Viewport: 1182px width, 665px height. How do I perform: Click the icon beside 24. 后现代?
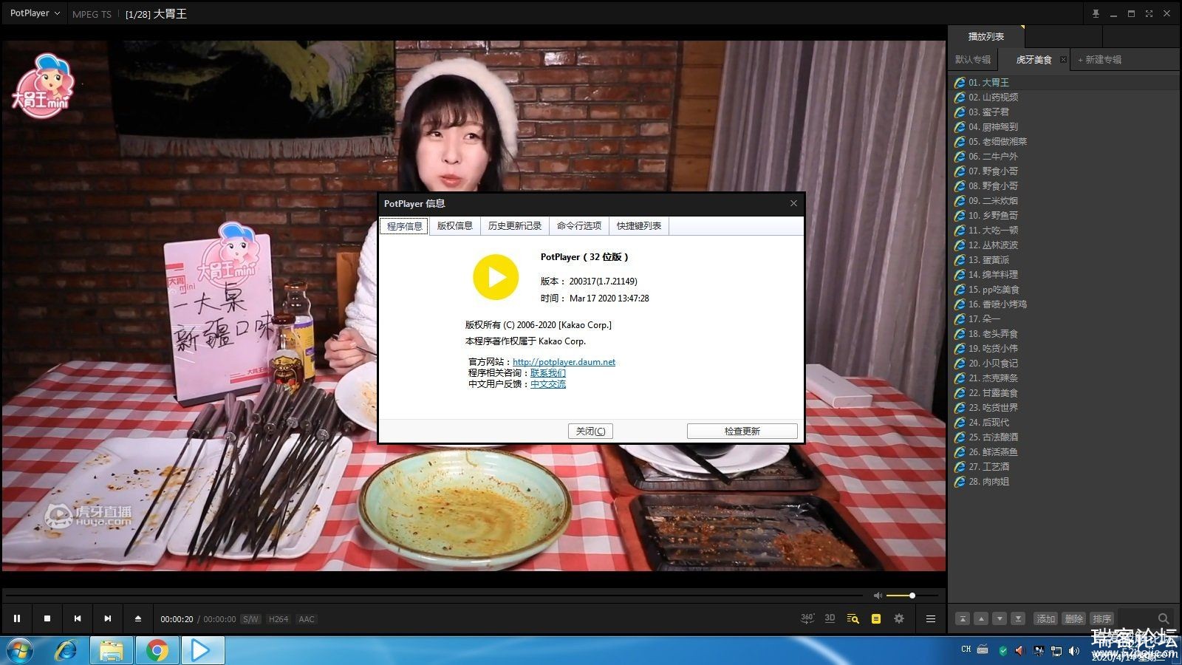[960, 422]
